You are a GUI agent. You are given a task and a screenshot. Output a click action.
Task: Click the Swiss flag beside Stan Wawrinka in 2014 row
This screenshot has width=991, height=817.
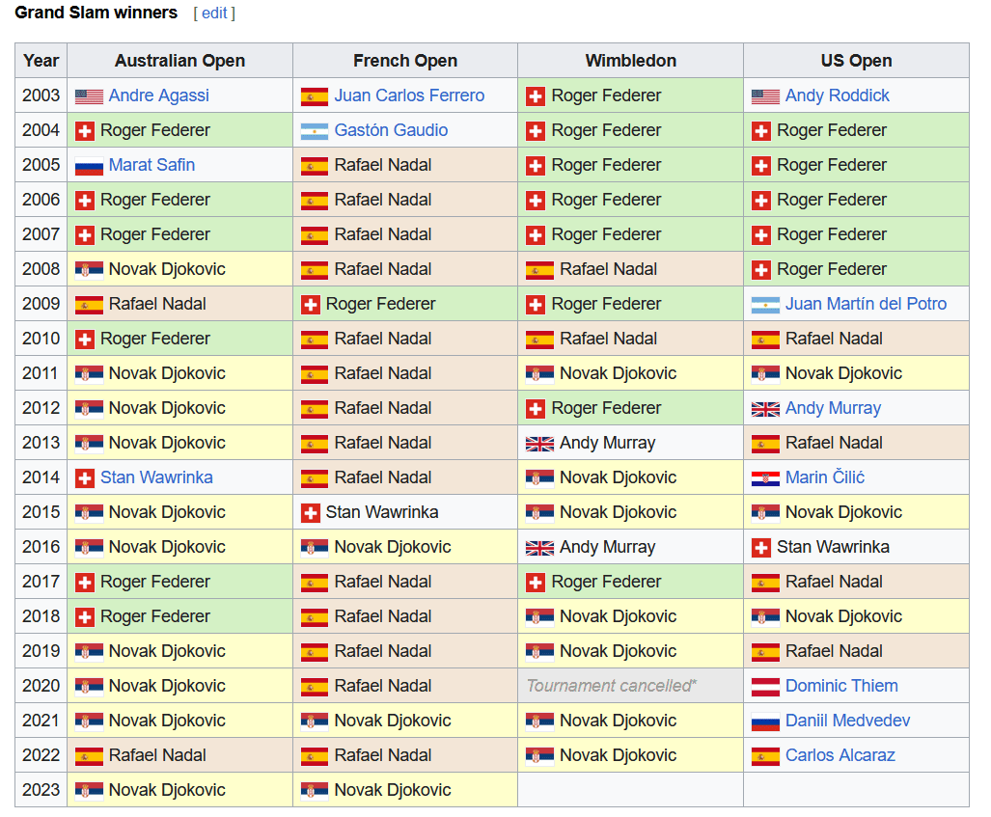click(85, 479)
